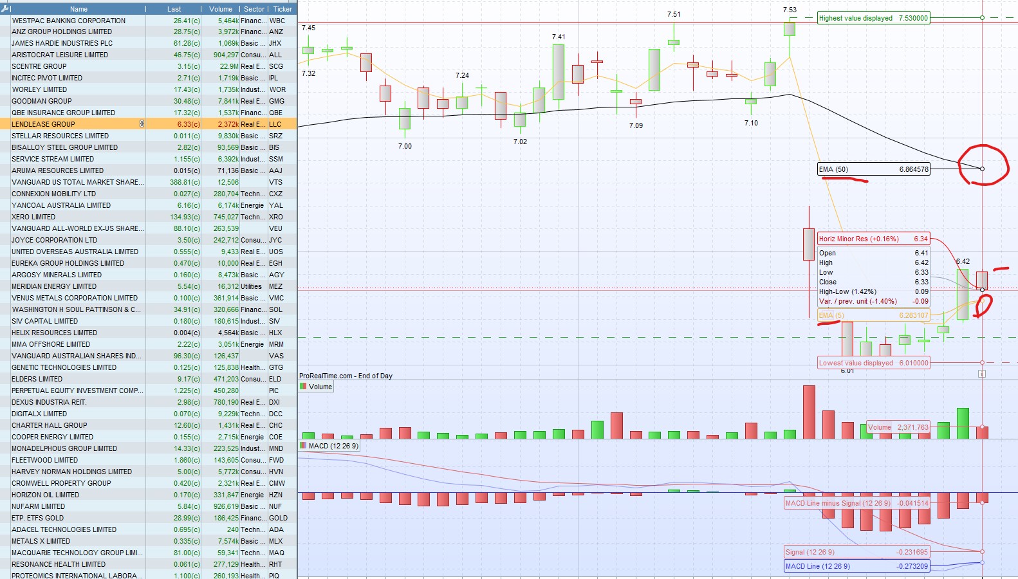Screen dimensions: 1018x579
Task: Click the Volume indicator color icon
Action: pos(303,387)
